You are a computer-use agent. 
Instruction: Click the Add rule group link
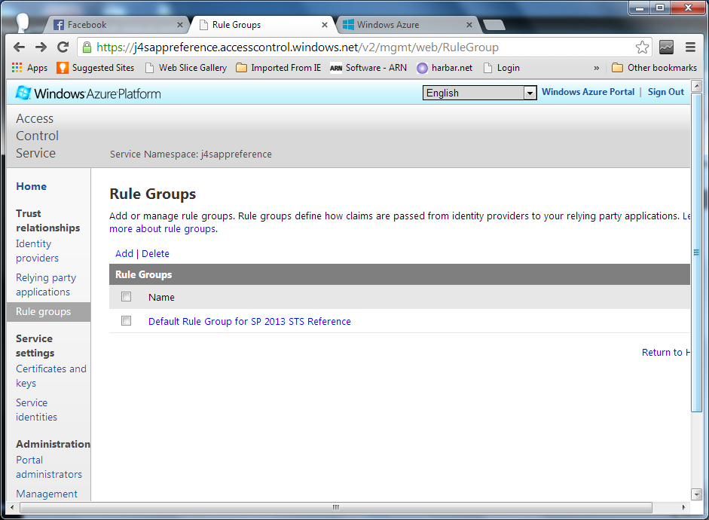tap(124, 254)
